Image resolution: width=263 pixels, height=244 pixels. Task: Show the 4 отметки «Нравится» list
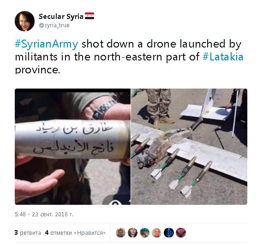(75, 233)
